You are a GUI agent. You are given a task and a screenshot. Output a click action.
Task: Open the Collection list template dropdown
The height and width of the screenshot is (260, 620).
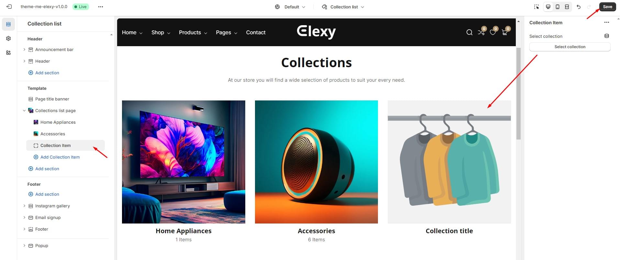coord(343,7)
